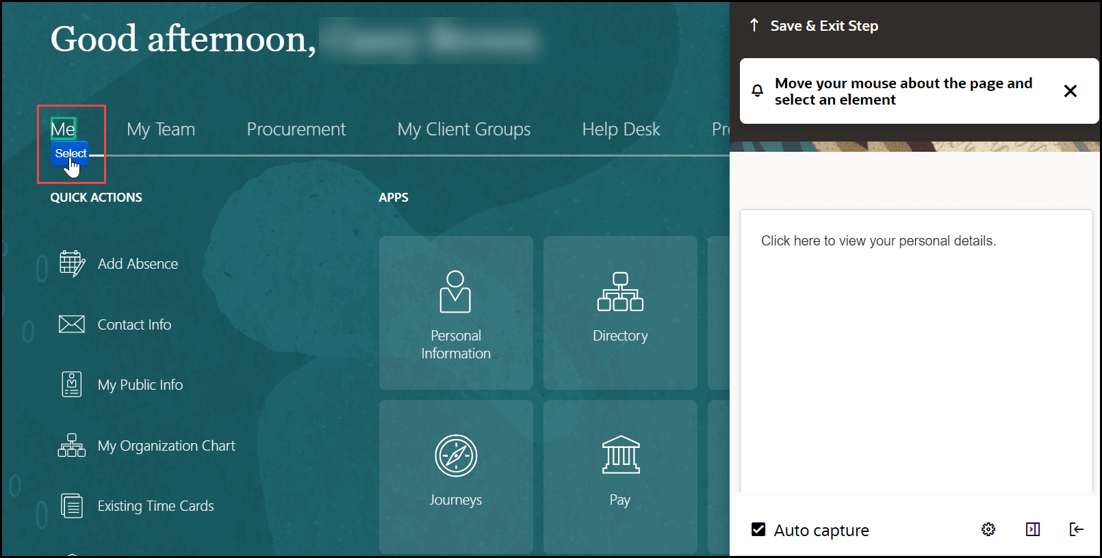Open the My Public Info link
1102x558 pixels.
click(x=140, y=385)
